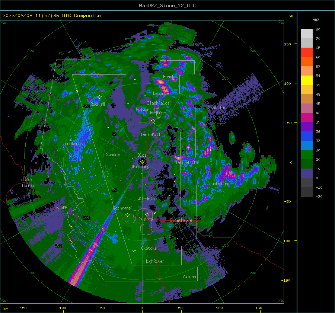Image resolution: width=335 pixels, height=313 pixels.
Task: Click the 54 dBZ yellow legend swatch
Action: coord(307,80)
